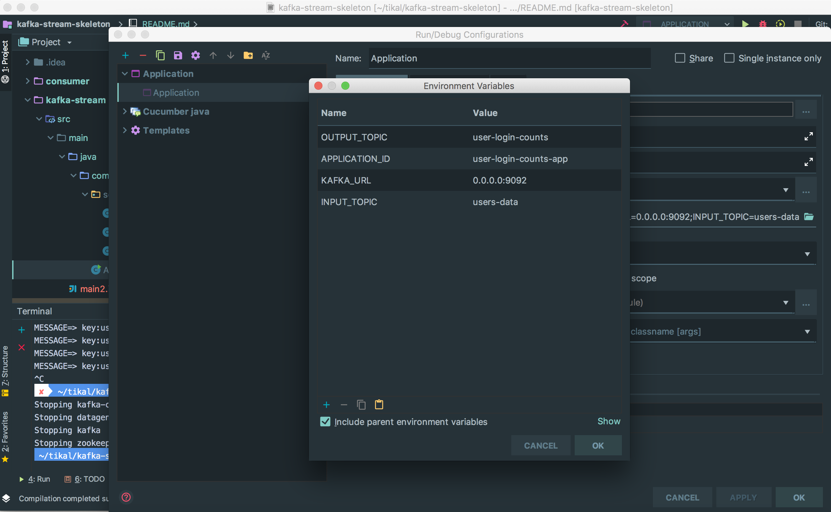Enable Single instance only checkbox

(729, 58)
